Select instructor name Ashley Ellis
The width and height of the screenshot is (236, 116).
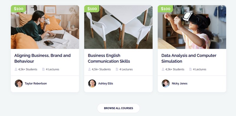click(x=106, y=83)
